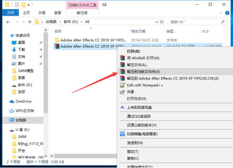Open U 盘 (E:) drive in sidebar
The height and width of the screenshot is (168, 233).
coord(19,130)
